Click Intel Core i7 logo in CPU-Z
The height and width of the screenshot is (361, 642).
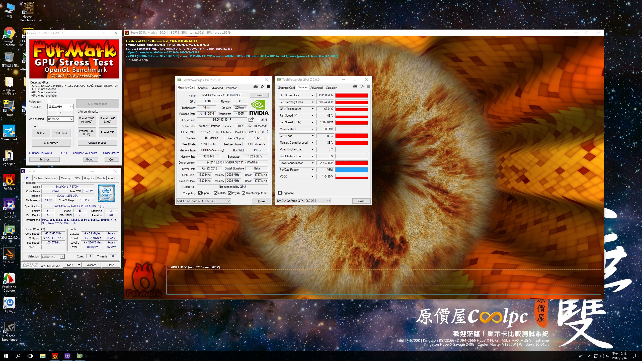coord(107,193)
